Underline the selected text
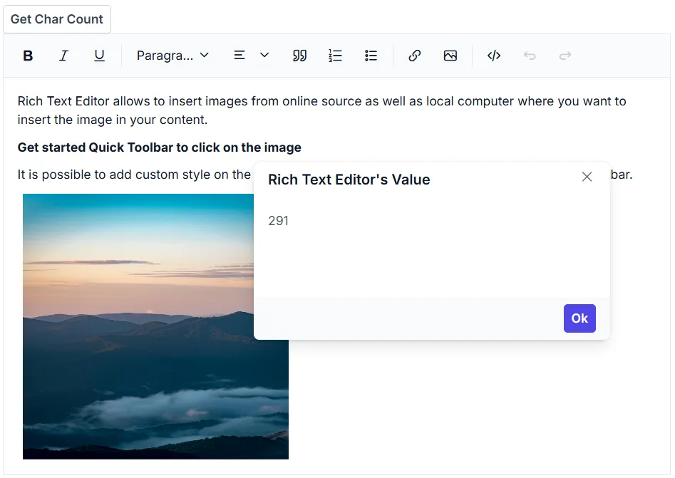Screen dimensions: 675x478 click(100, 56)
